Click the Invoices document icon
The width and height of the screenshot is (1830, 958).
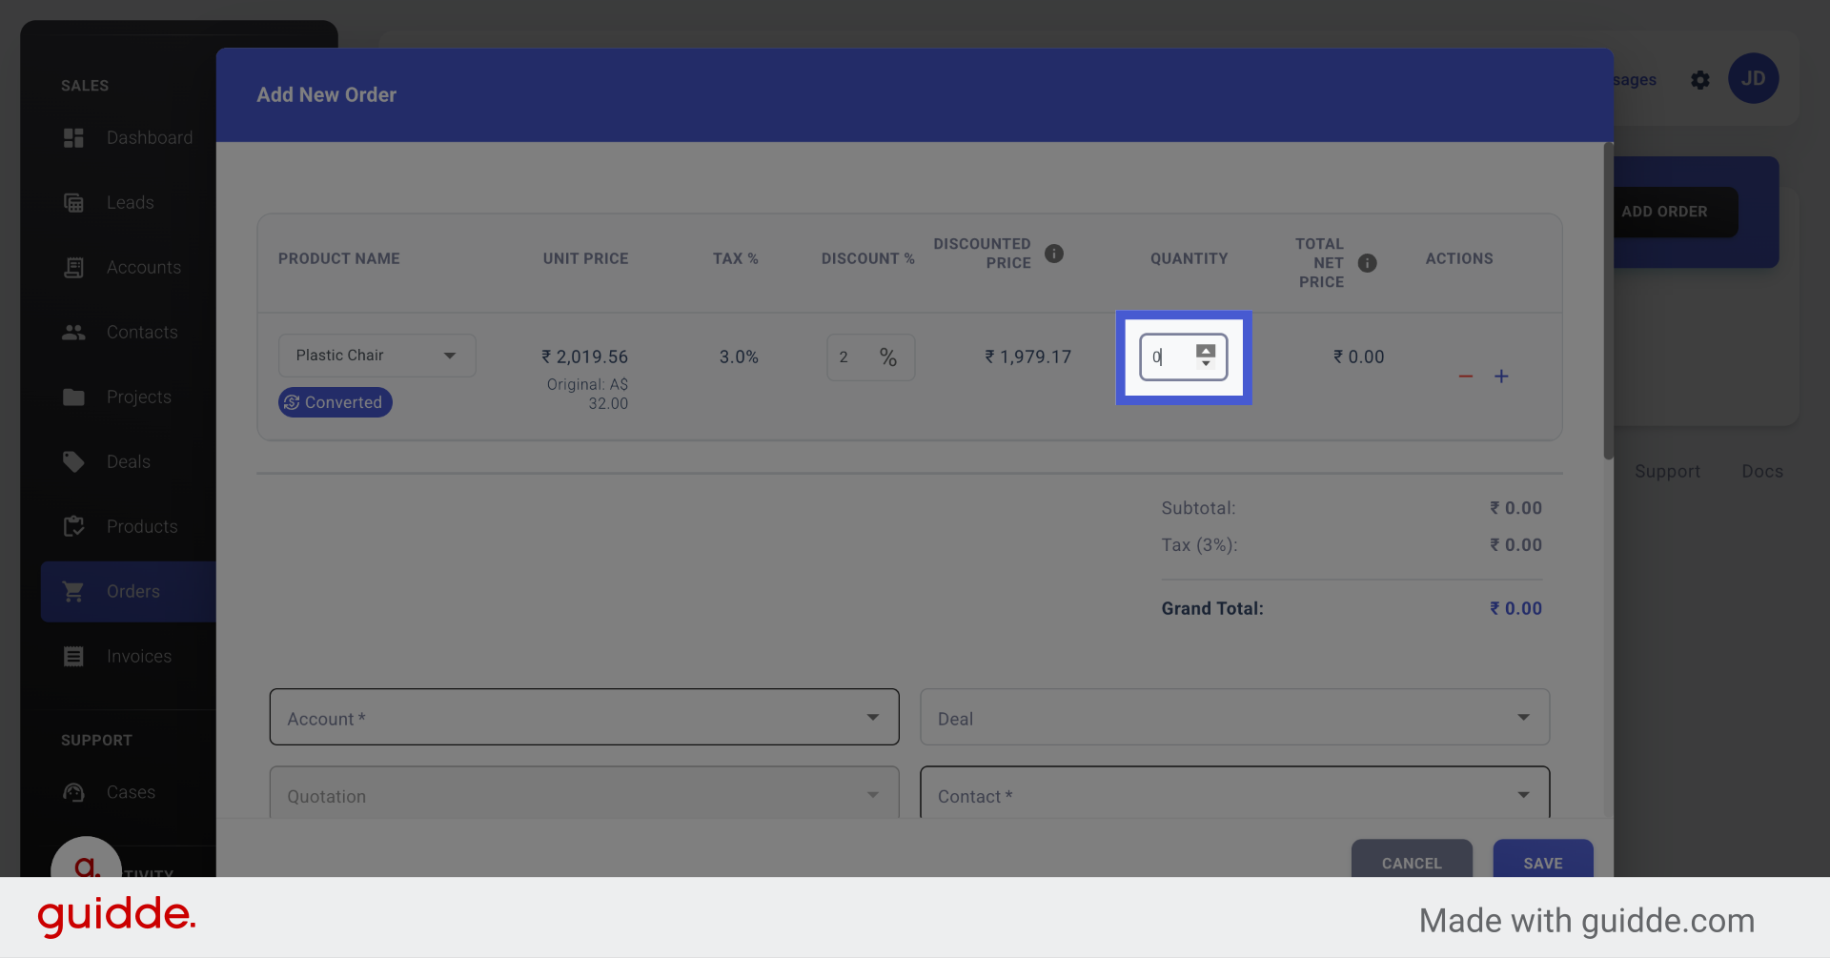click(x=73, y=656)
